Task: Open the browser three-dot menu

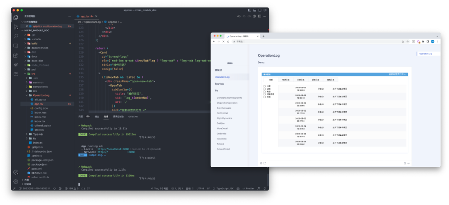Action: pyautogui.click(x=437, y=41)
